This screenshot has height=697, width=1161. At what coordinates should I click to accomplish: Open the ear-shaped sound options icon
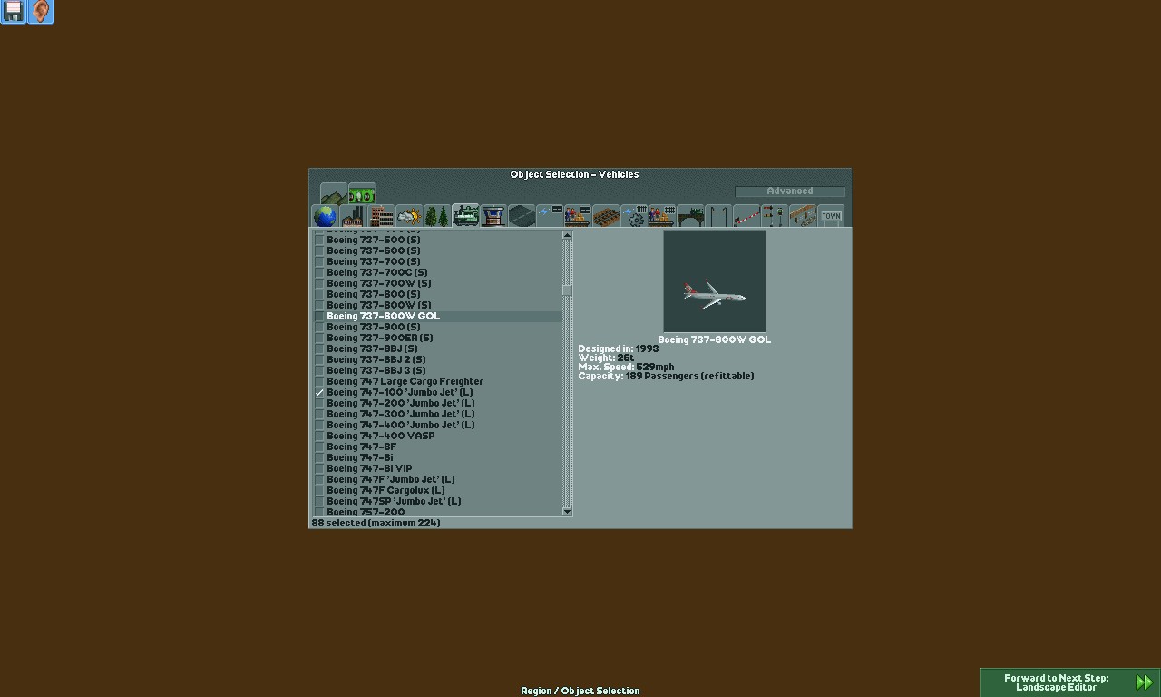(x=40, y=12)
